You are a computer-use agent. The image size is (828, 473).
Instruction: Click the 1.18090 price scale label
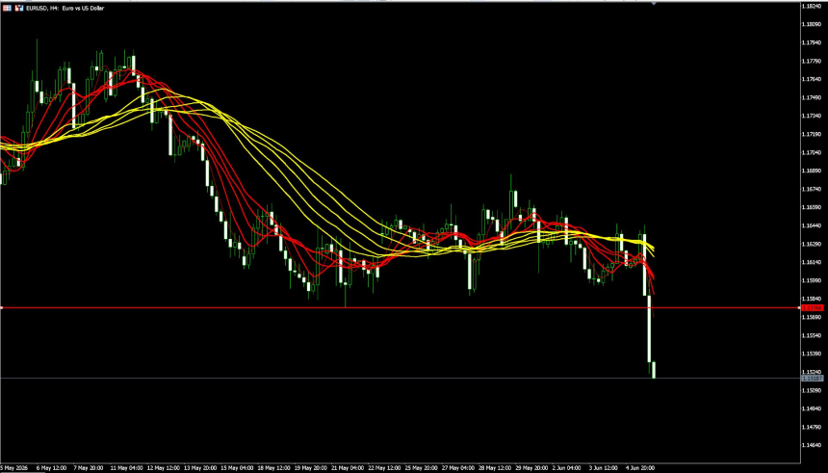tap(811, 24)
